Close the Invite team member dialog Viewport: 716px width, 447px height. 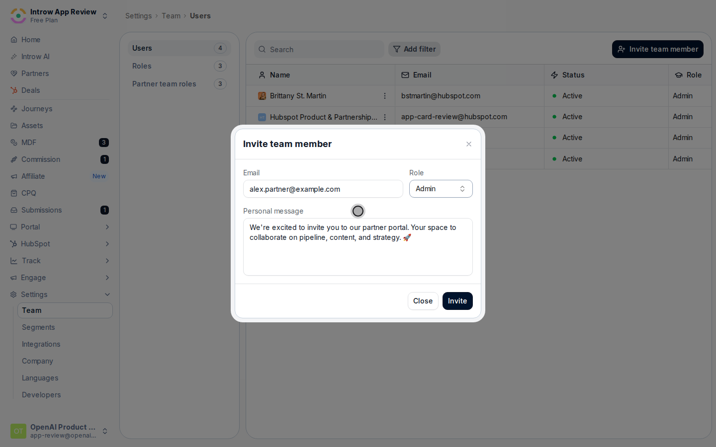point(469,144)
